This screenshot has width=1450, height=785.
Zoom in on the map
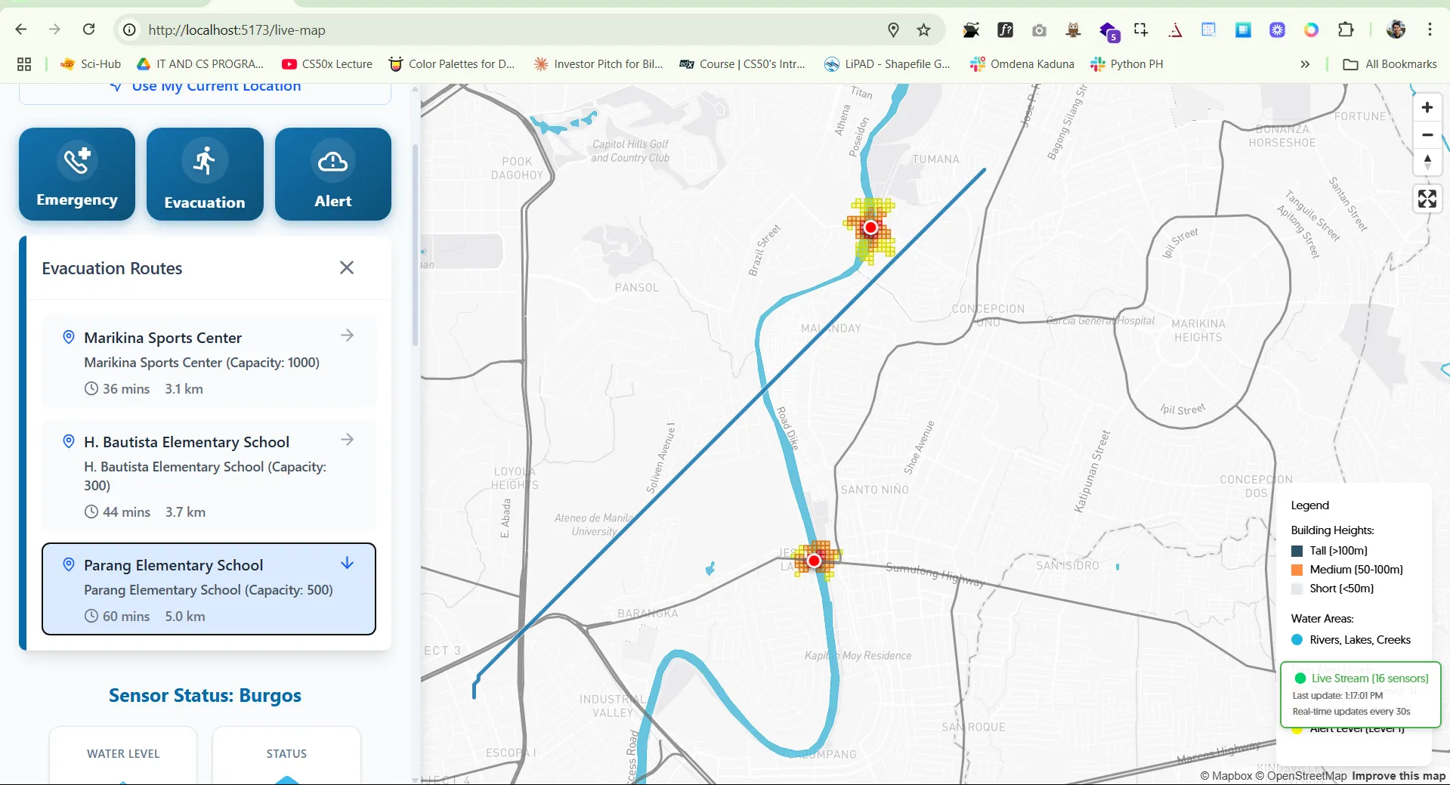point(1427,107)
